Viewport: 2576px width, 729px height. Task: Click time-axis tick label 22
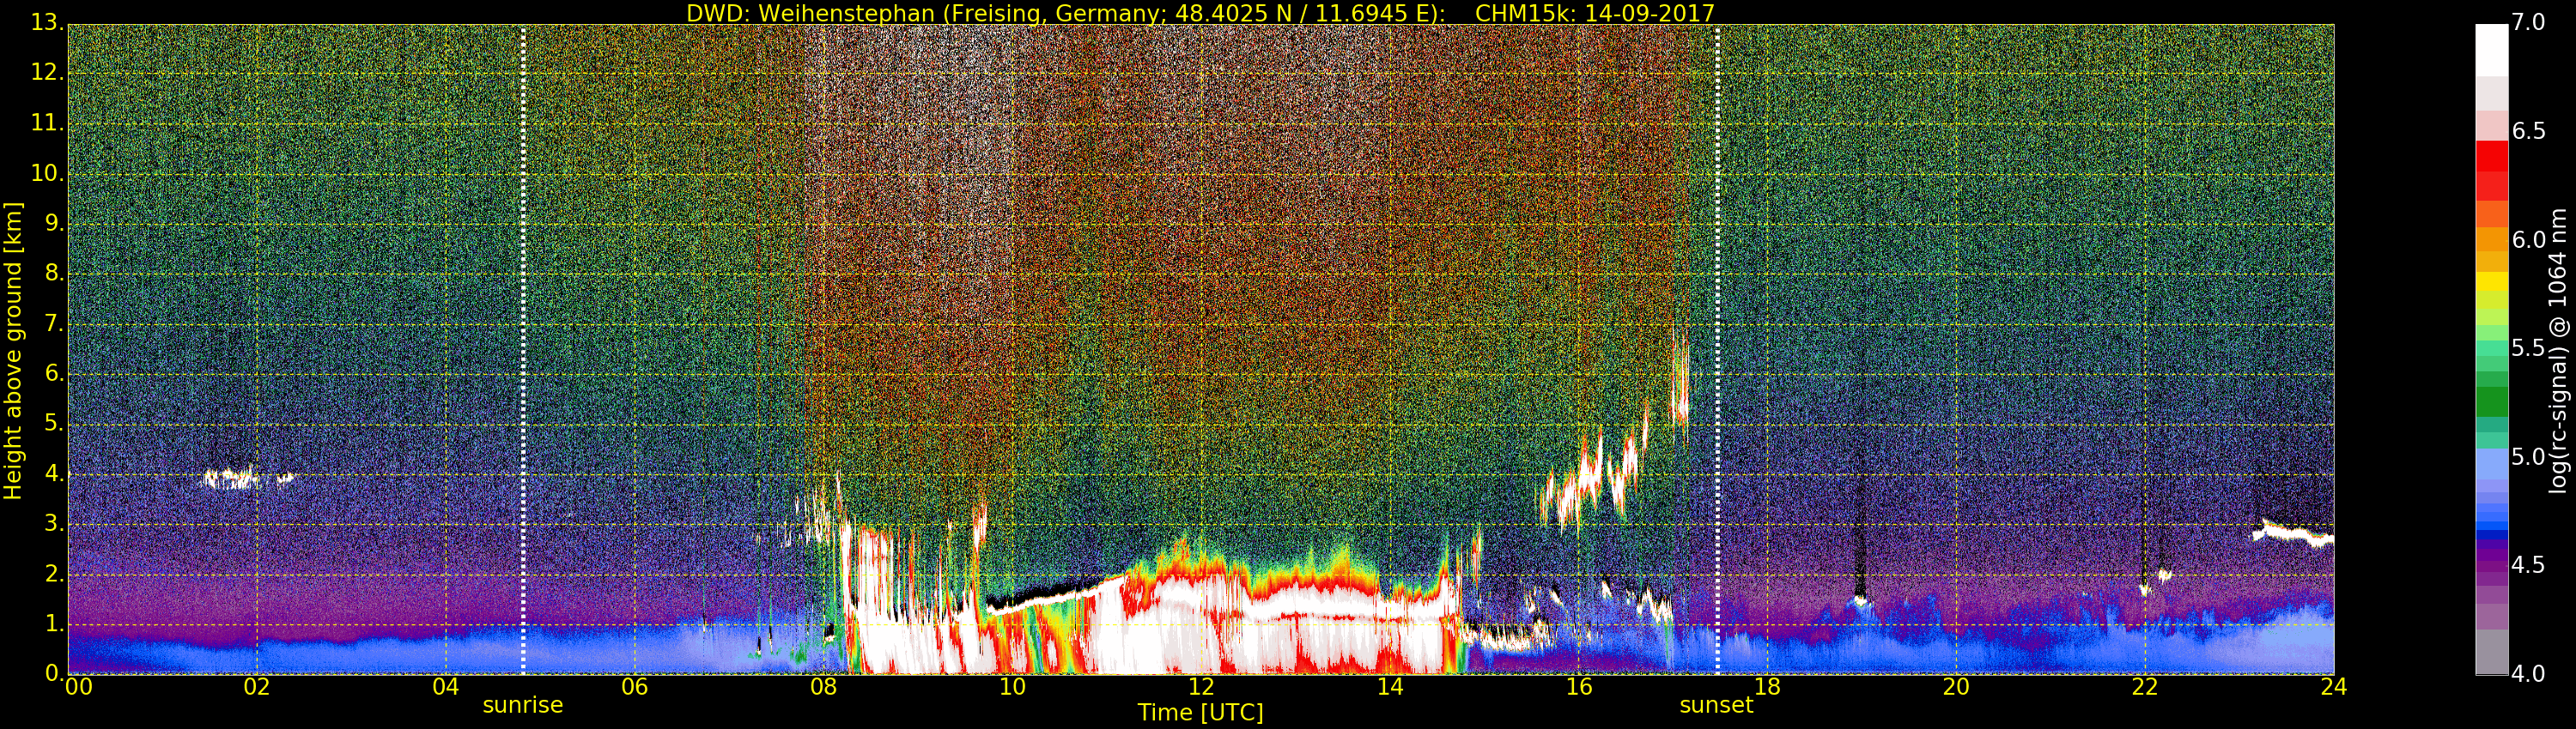[2145, 687]
